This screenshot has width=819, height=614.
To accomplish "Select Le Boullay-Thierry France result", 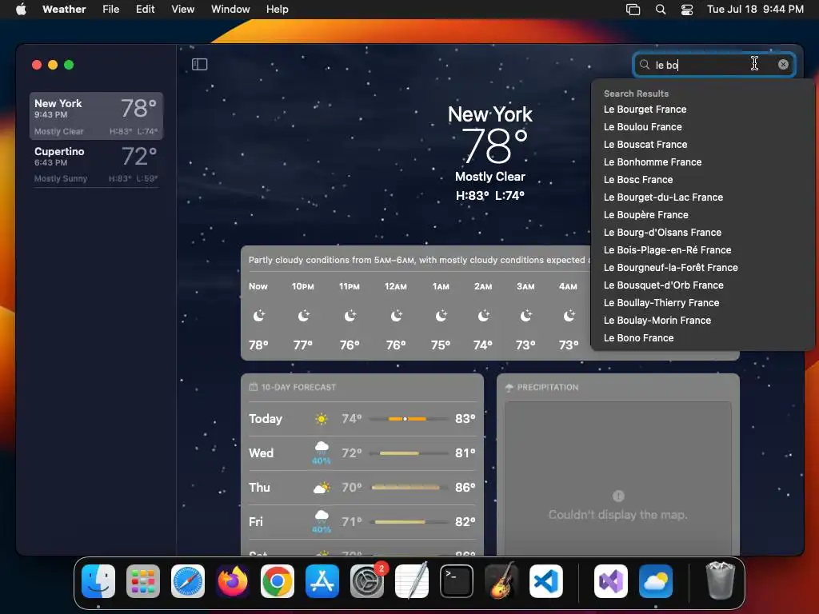I will point(661,303).
